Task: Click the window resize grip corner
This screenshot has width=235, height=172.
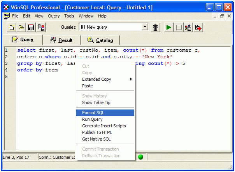Action: [230, 167]
